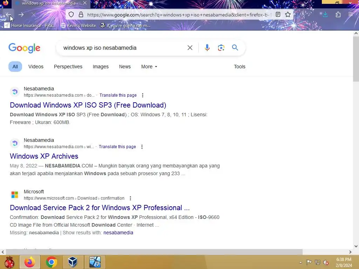Image resolution: width=359 pixels, height=269 pixels.
Task: Translate the Windows XP Archives page
Action: [x=117, y=147]
